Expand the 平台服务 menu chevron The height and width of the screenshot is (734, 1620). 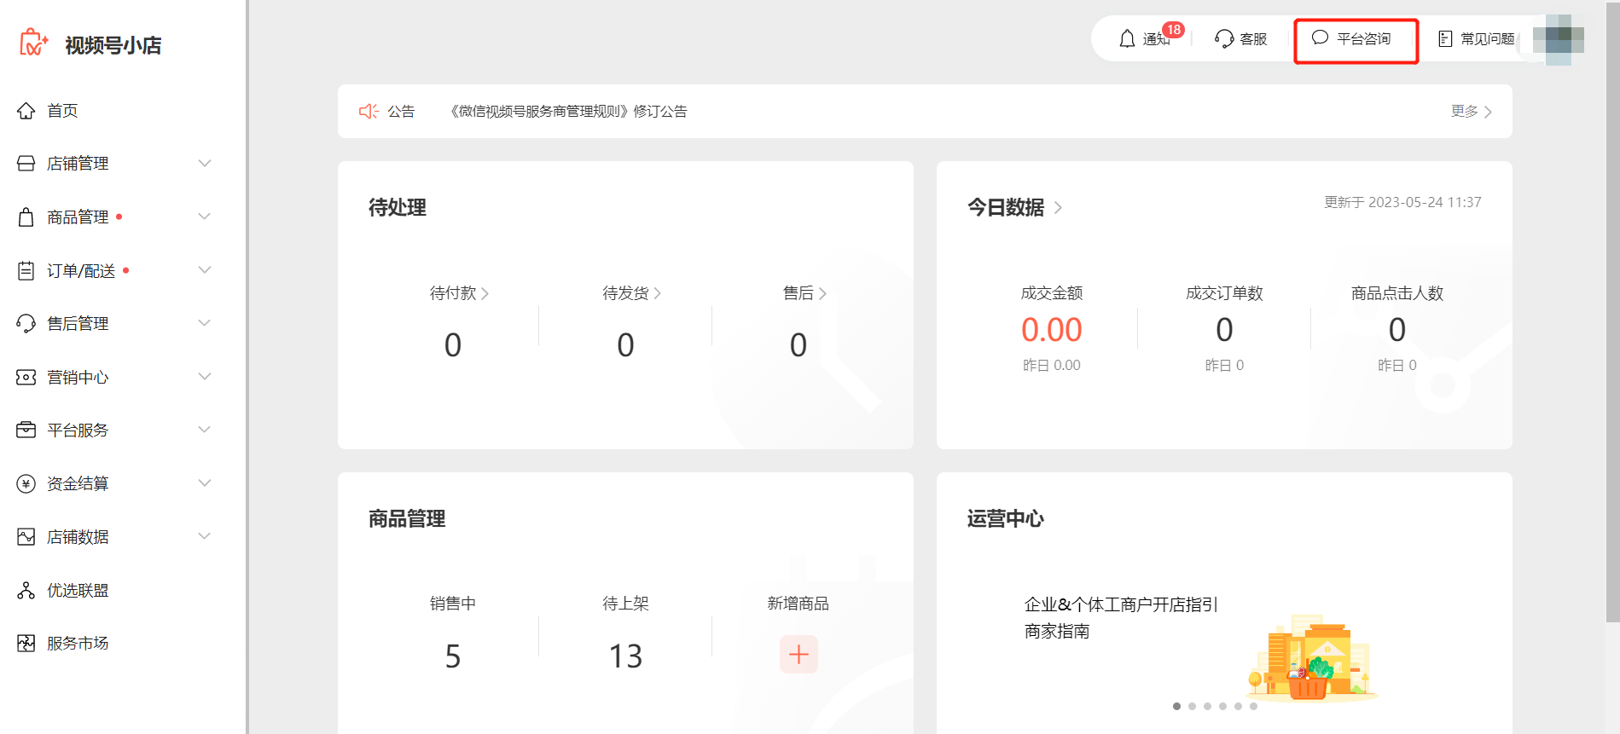coord(205,430)
